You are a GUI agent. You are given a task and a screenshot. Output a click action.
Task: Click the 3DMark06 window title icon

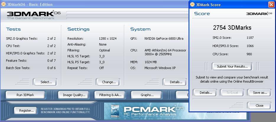[3, 4]
